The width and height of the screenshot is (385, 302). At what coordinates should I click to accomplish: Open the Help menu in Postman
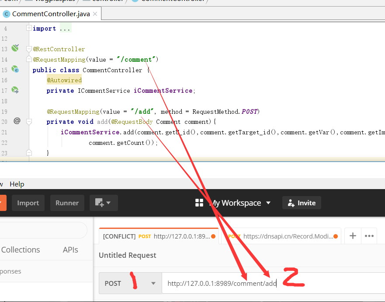[17, 184]
